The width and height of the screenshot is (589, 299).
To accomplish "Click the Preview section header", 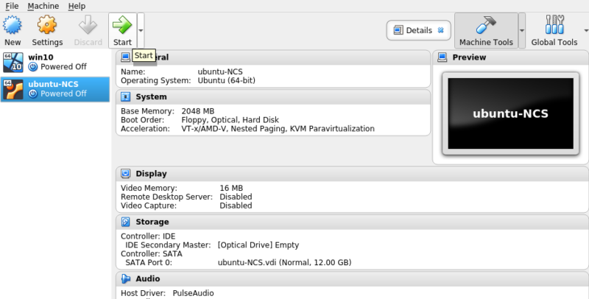I will 469,57.
